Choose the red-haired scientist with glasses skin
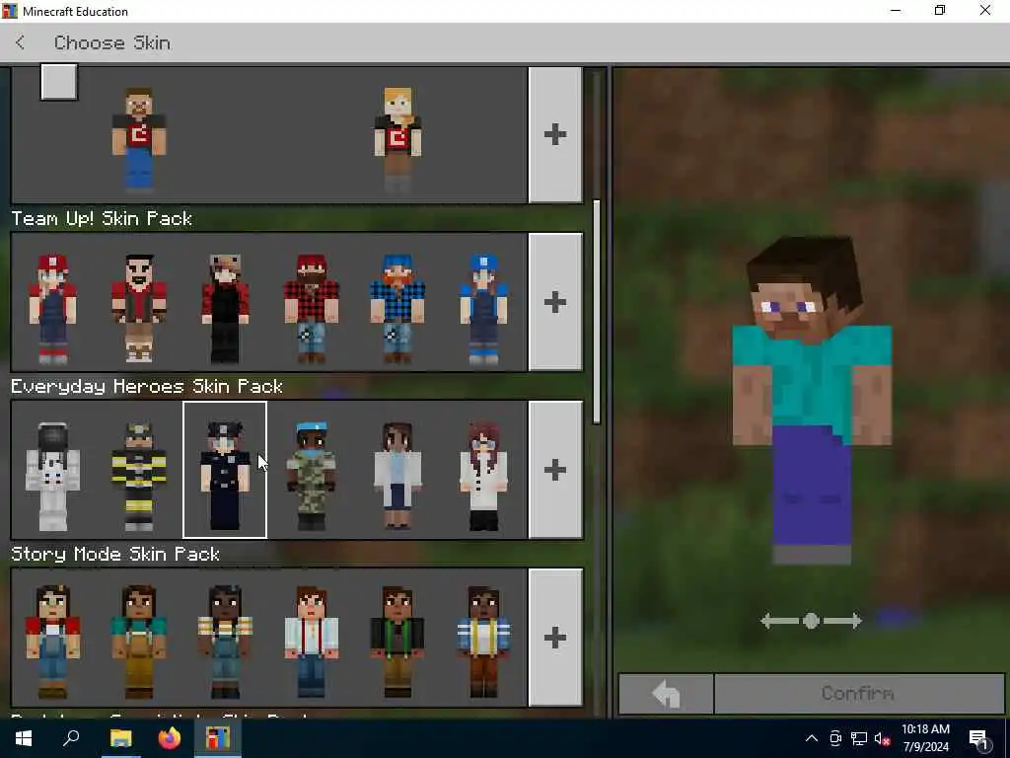The width and height of the screenshot is (1010, 758). 483,476
